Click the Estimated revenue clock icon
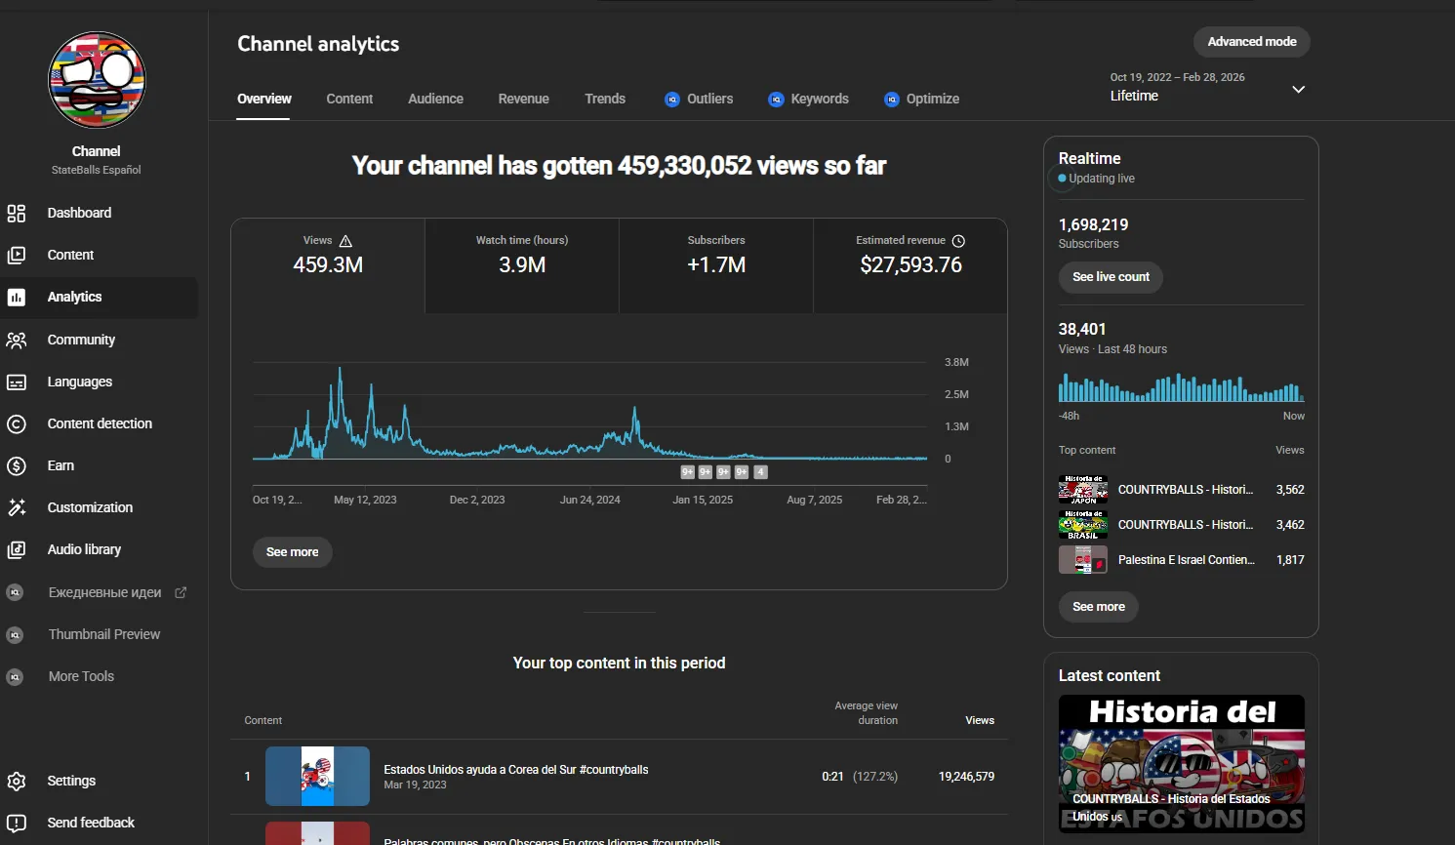The height and width of the screenshot is (845, 1455). [x=958, y=241]
